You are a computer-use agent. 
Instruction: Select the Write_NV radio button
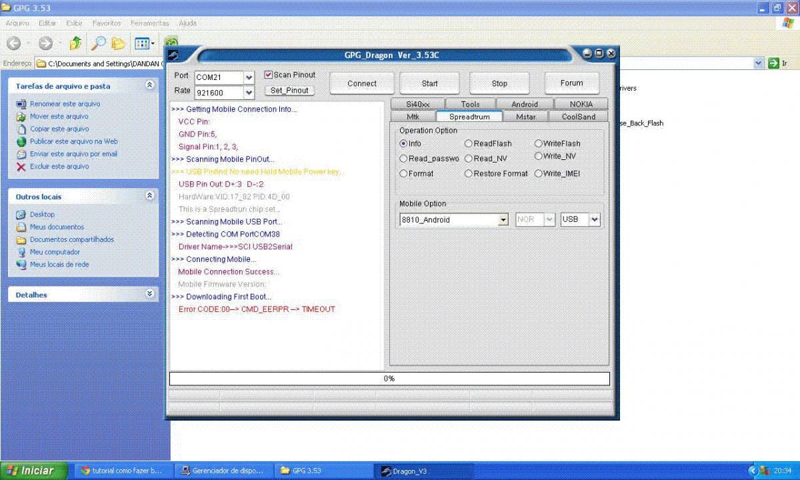click(539, 157)
